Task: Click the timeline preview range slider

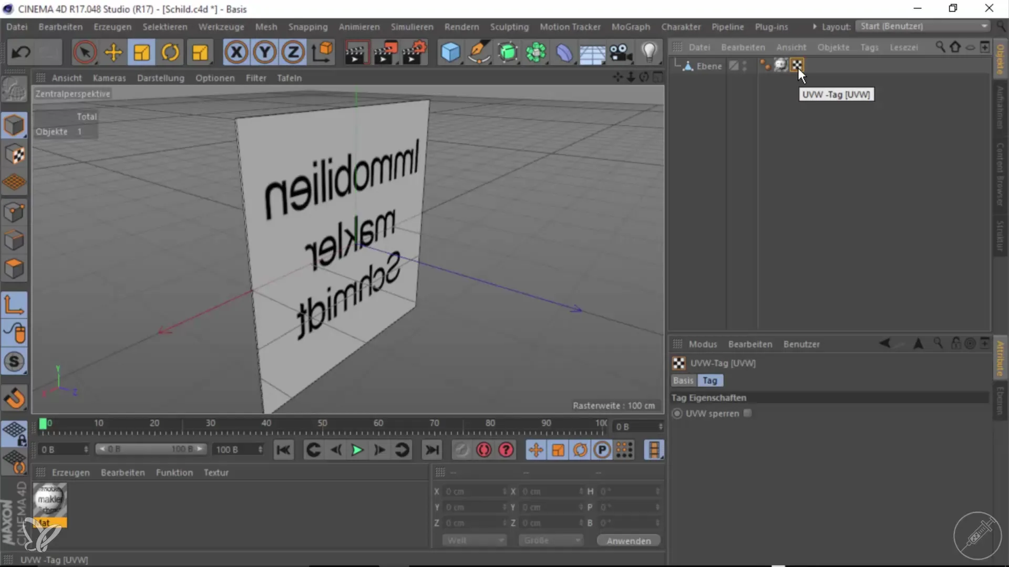Action: [x=151, y=449]
